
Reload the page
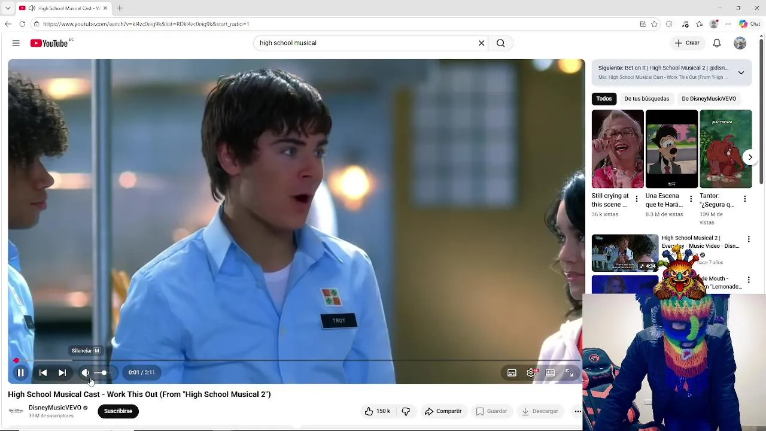22,24
